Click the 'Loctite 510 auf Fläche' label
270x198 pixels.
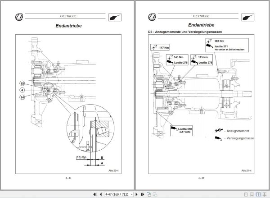pyautogui.click(x=185, y=130)
